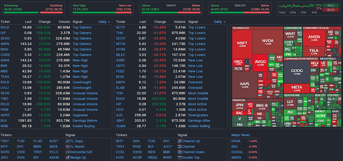Click the Double Top pattern icon
Image resolution: width=343 pixels, height=161 pixels.
(x=179, y=158)
